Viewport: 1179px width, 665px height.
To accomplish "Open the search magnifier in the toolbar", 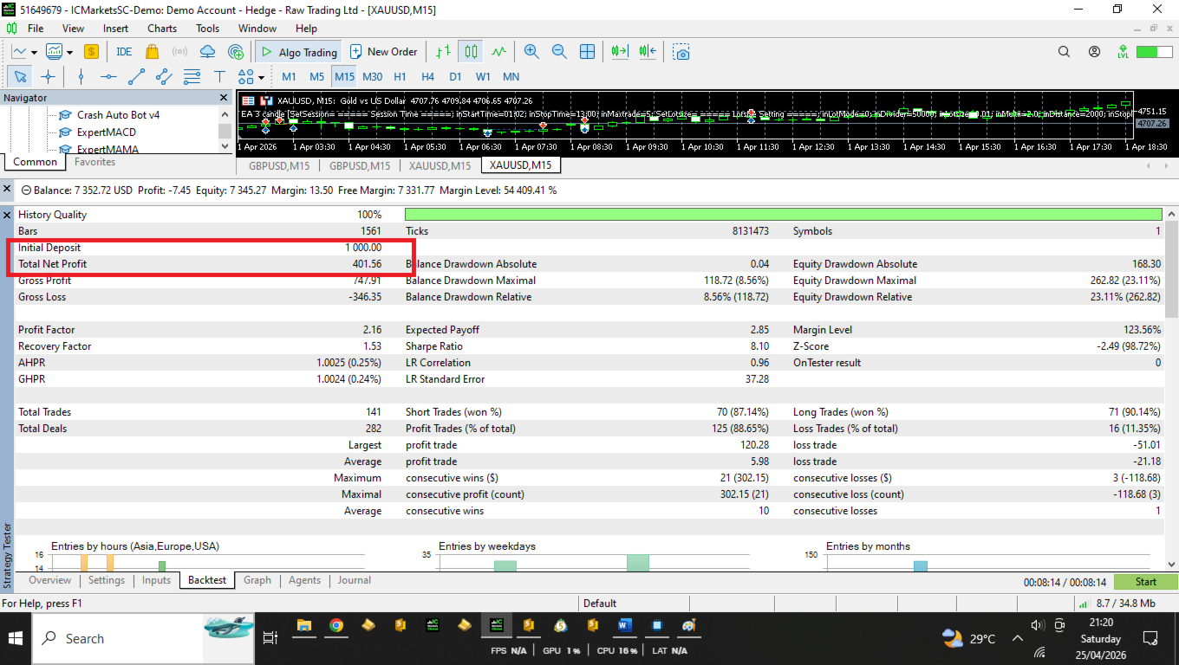I will (1064, 52).
